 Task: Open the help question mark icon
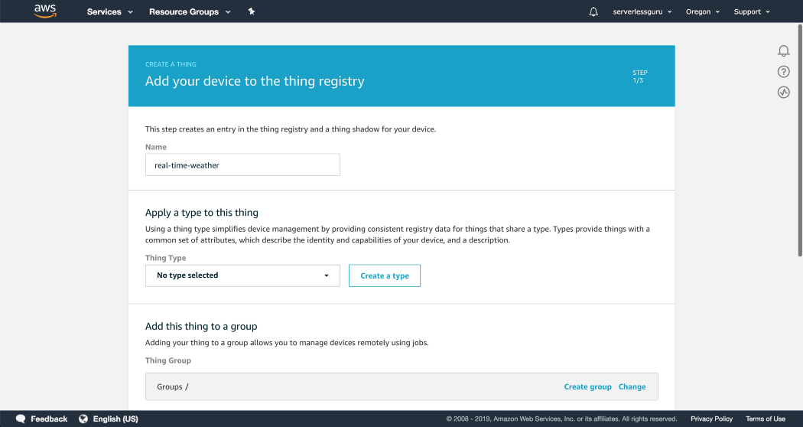[784, 72]
